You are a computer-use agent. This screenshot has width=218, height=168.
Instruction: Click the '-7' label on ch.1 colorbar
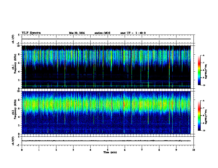(x=203, y=63)
